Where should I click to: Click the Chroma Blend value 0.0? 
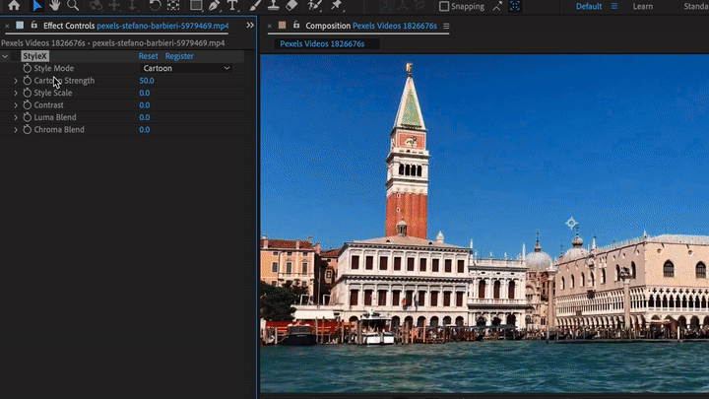pyautogui.click(x=144, y=129)
